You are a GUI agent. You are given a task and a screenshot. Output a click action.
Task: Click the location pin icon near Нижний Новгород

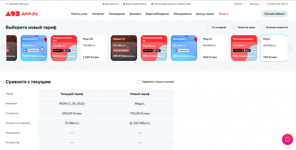click(x=7, y=4)
